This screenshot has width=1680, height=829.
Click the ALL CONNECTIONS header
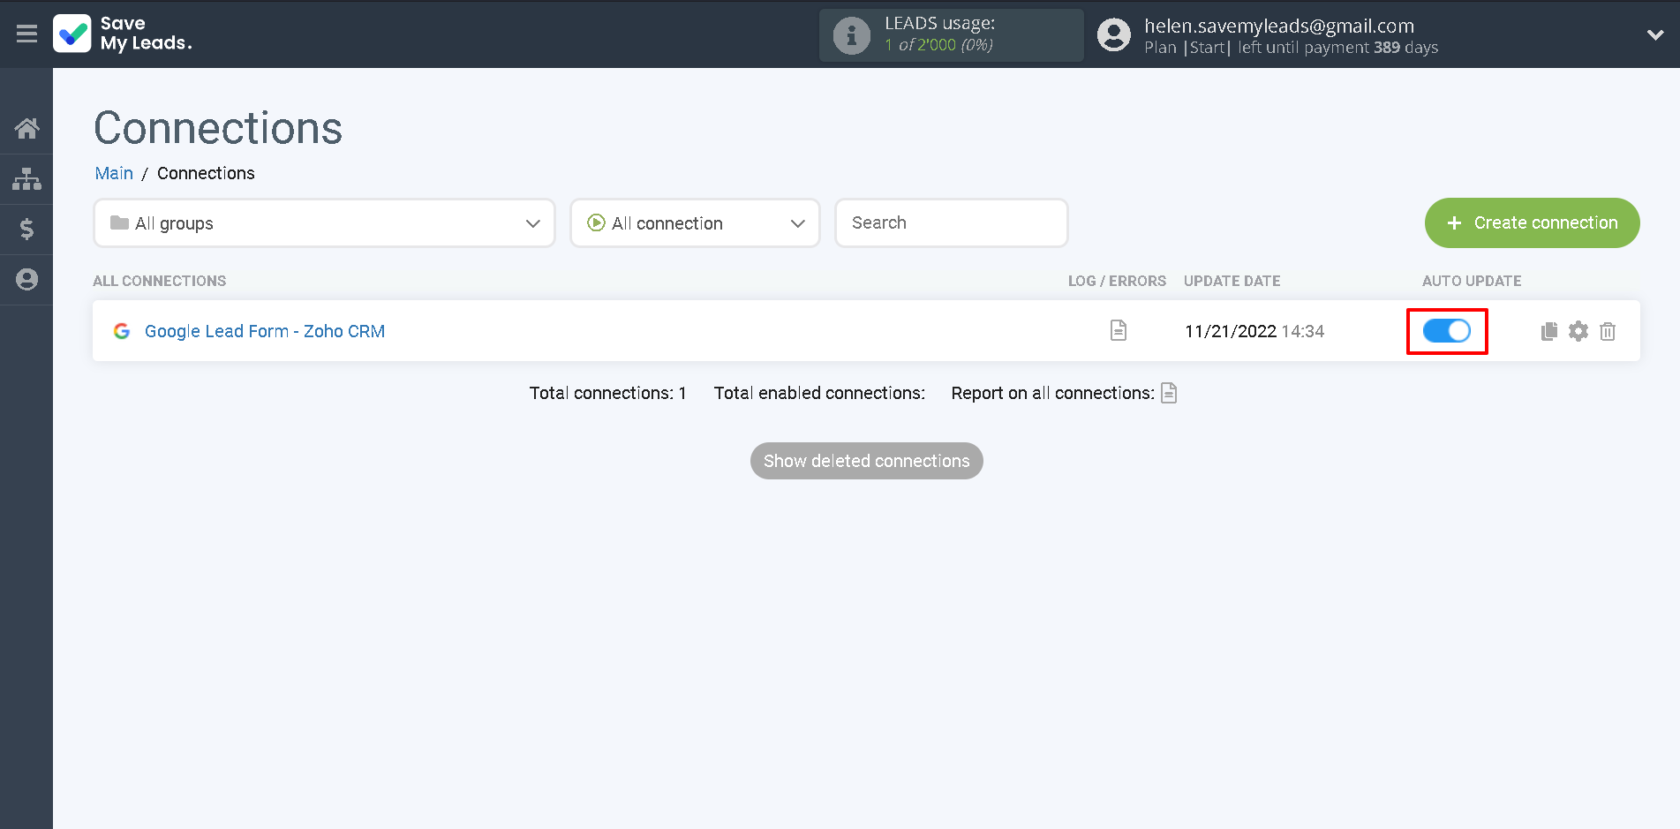(160, 281)
